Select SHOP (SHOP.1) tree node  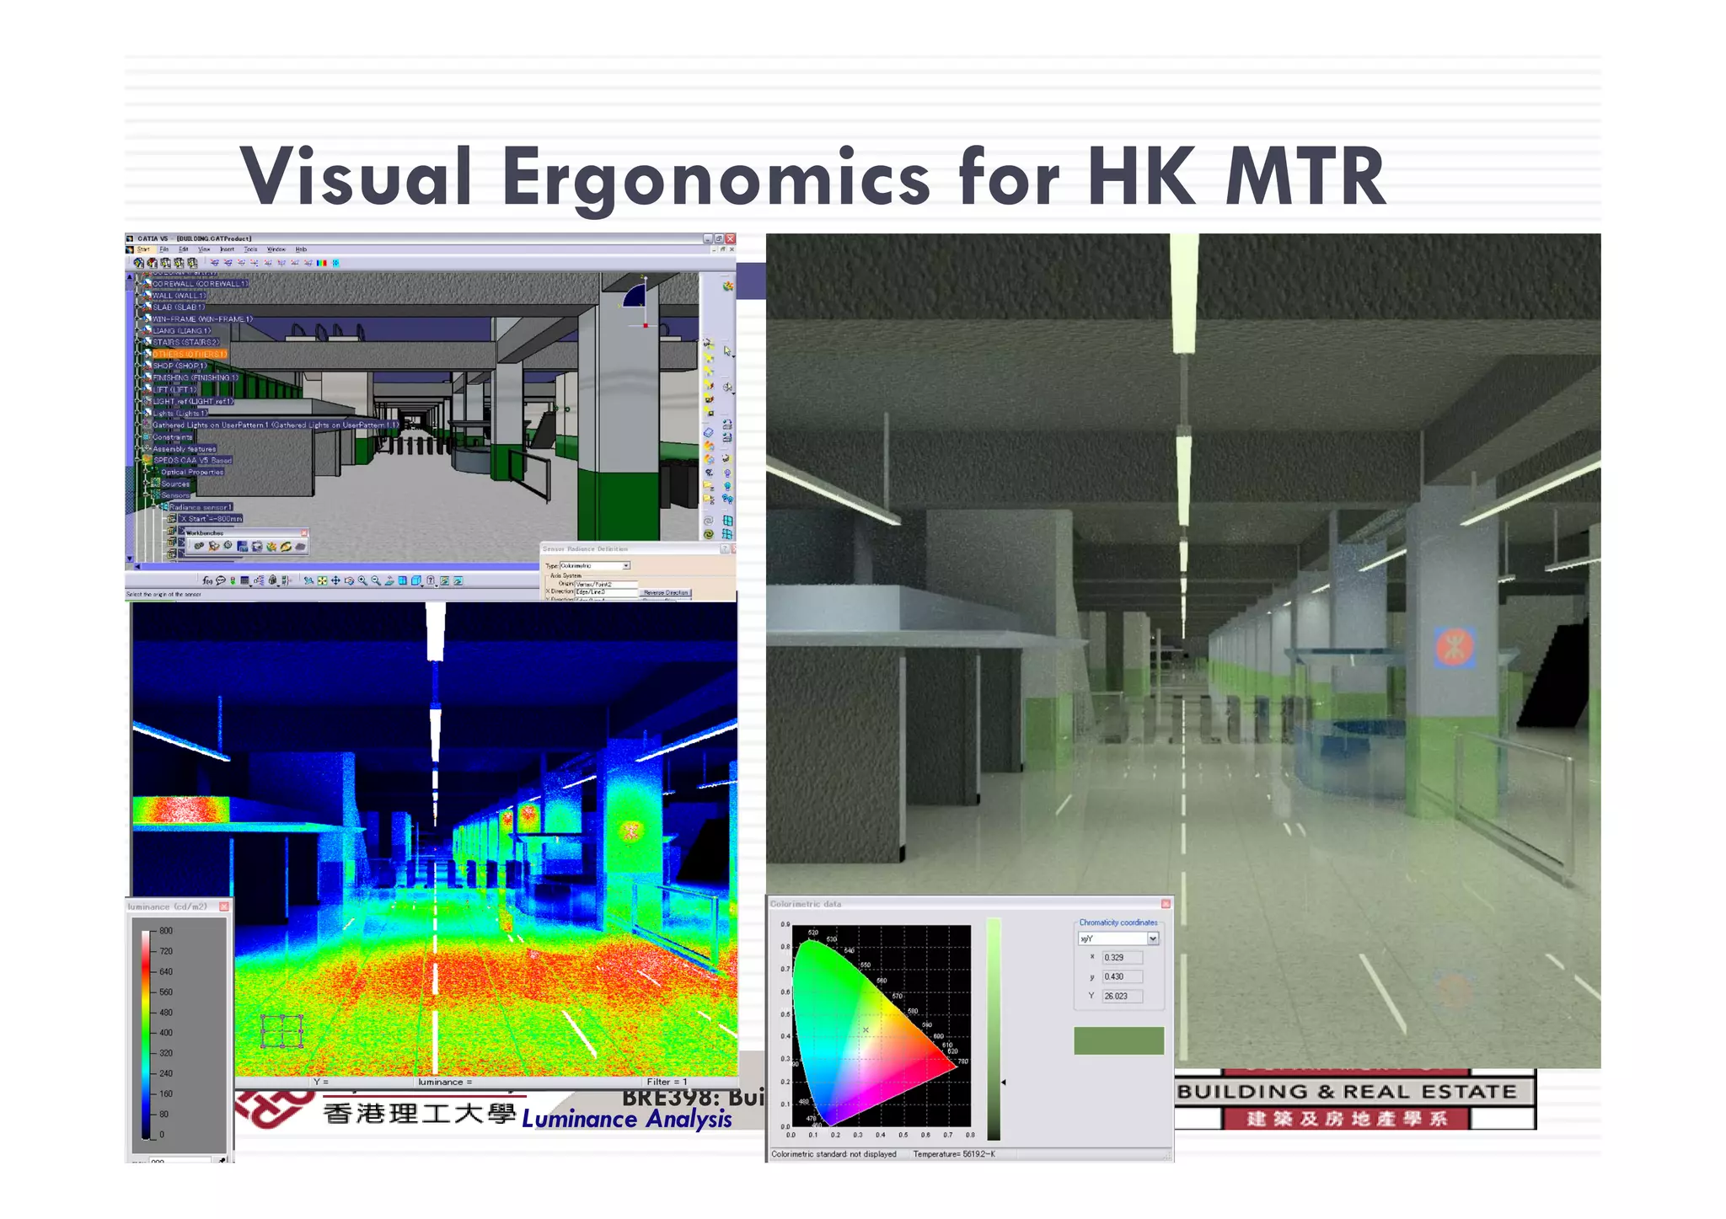pos(180,366)
